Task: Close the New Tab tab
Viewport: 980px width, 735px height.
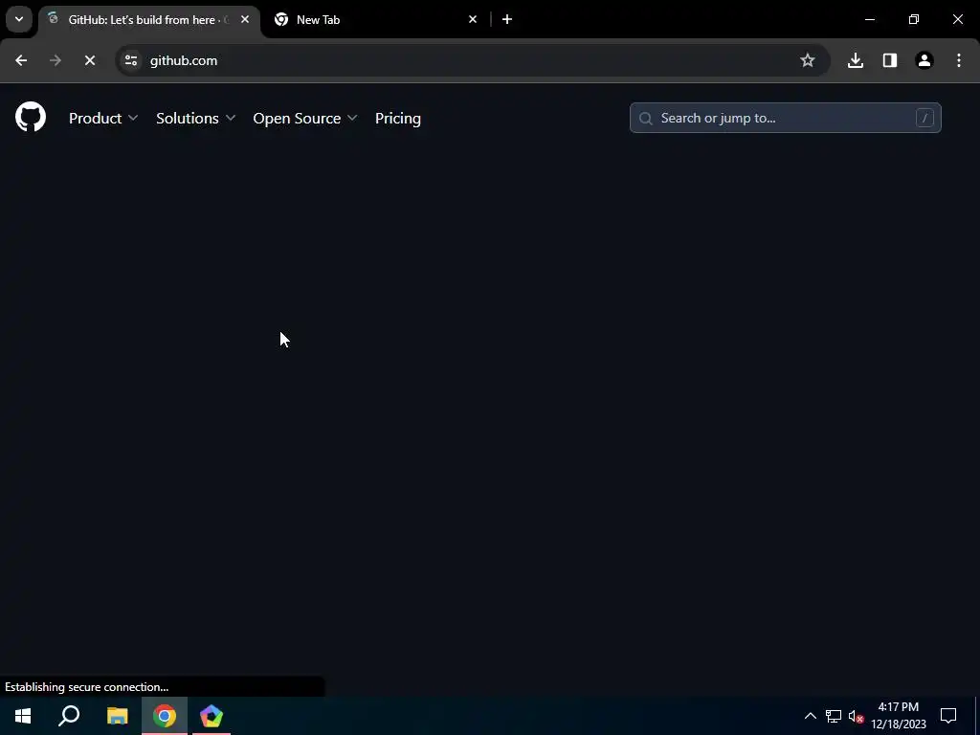Action: (473, 19)
